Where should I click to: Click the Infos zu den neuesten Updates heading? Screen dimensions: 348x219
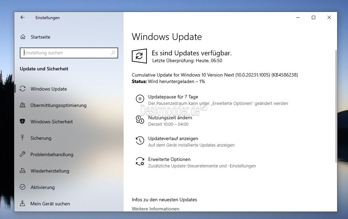click(165, 200)
